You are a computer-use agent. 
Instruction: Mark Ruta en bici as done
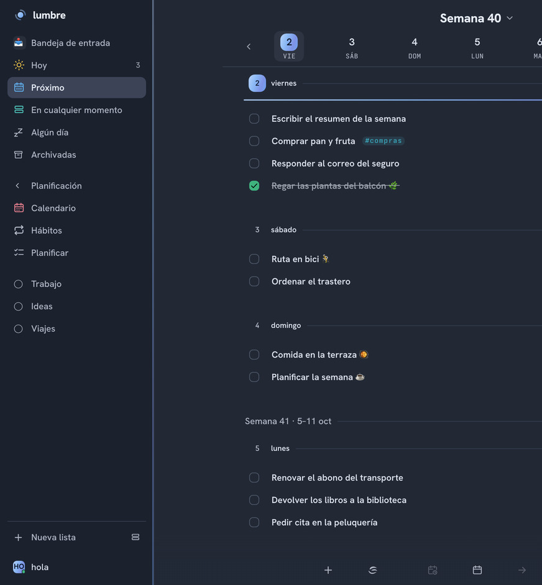click(x=254, y=259)
